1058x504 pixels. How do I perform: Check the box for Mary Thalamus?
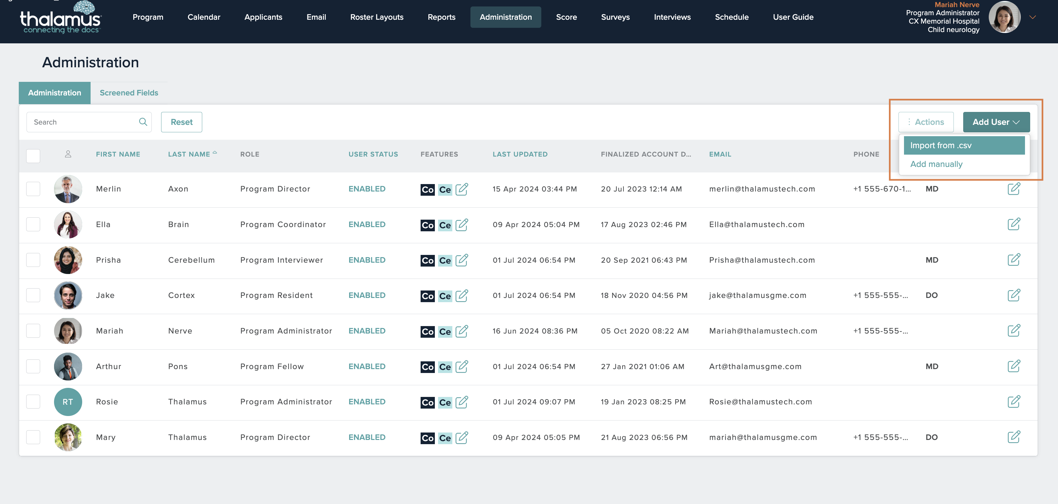pyautogui.click(x=33, y=437)
